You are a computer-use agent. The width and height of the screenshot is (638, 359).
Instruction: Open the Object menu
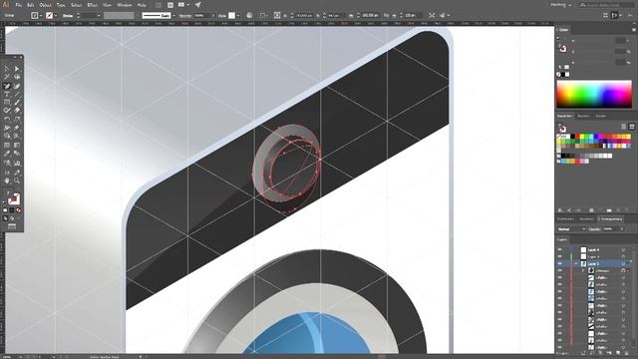45,5
